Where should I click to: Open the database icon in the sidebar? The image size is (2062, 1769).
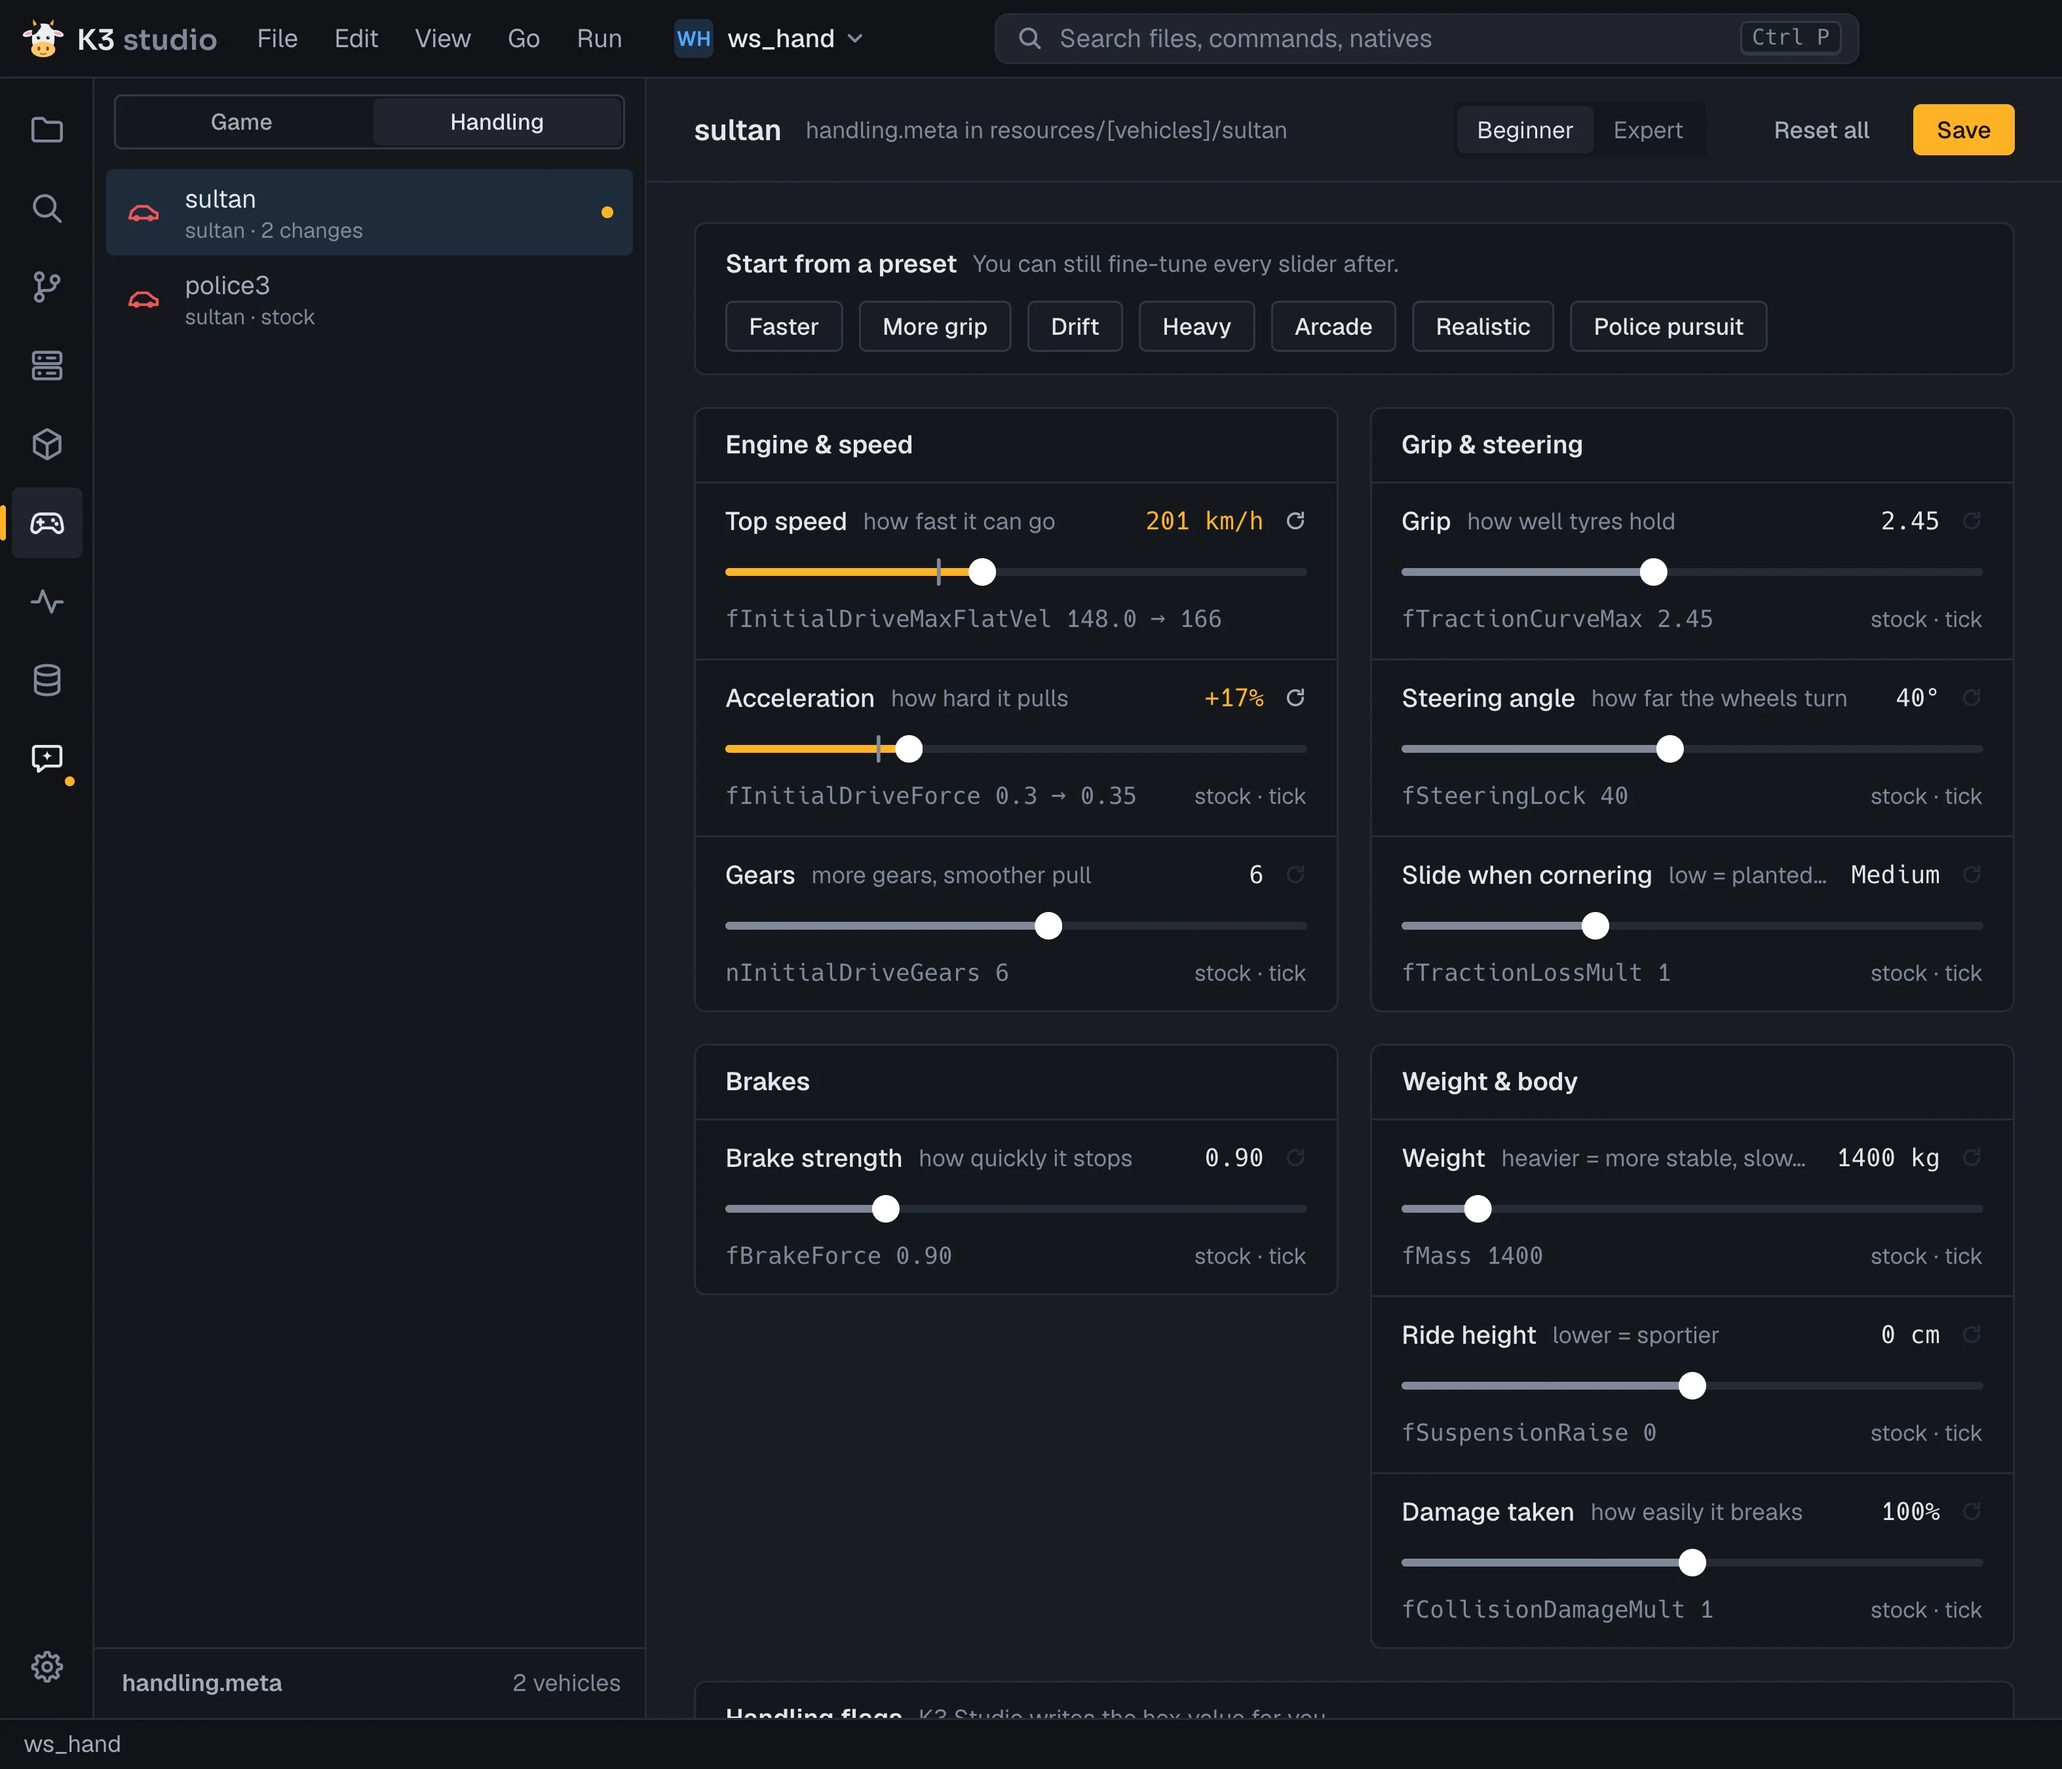[x=47, y=681]
